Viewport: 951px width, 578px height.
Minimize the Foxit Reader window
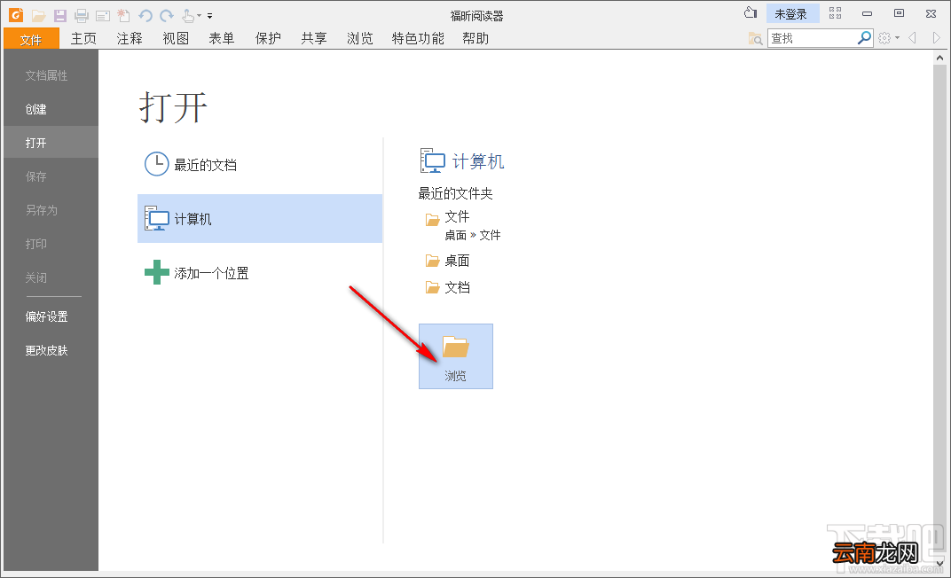click(868, 13)
